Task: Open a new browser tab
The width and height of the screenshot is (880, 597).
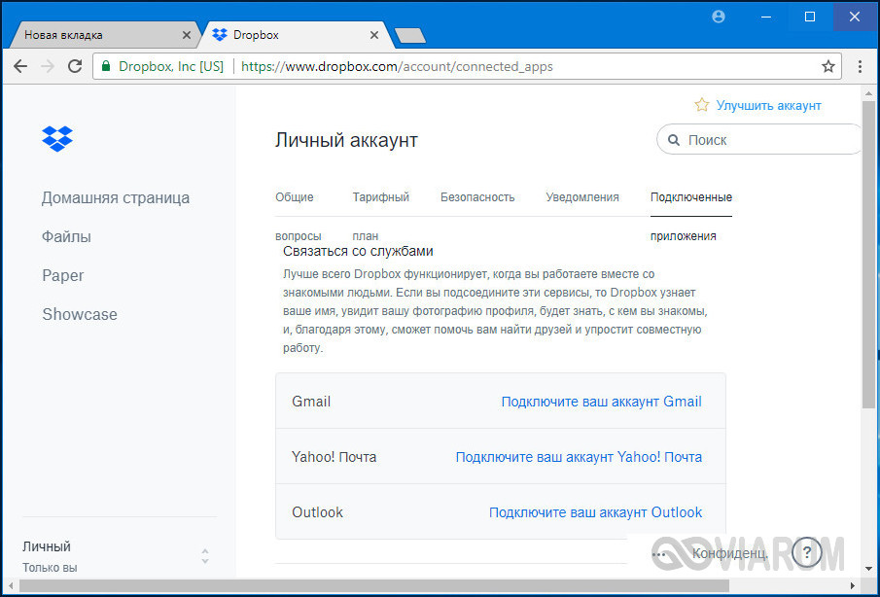Action: (410, 36)
